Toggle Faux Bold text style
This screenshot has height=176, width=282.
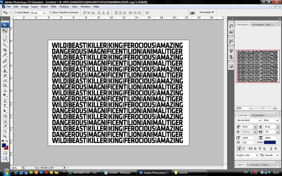(239, 149)
